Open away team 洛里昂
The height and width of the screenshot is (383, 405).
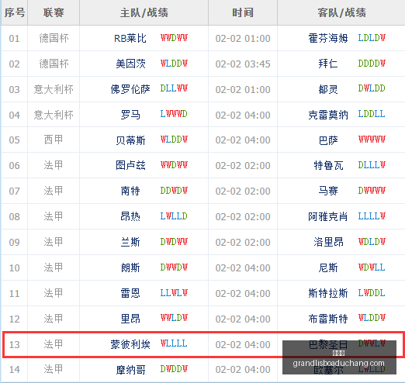click(x=328, y=242)
